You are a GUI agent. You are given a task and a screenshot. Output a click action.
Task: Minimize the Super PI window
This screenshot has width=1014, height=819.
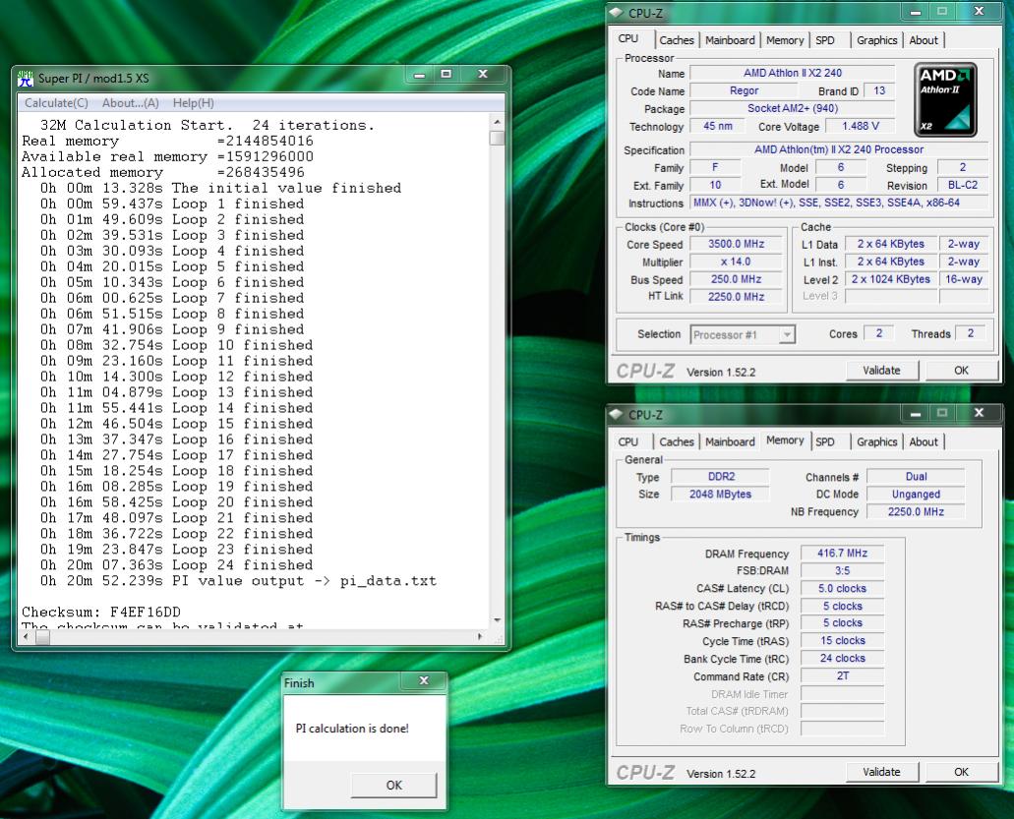[420, 75]
